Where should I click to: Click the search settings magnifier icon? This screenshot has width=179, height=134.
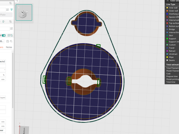(x=11, y=41)
